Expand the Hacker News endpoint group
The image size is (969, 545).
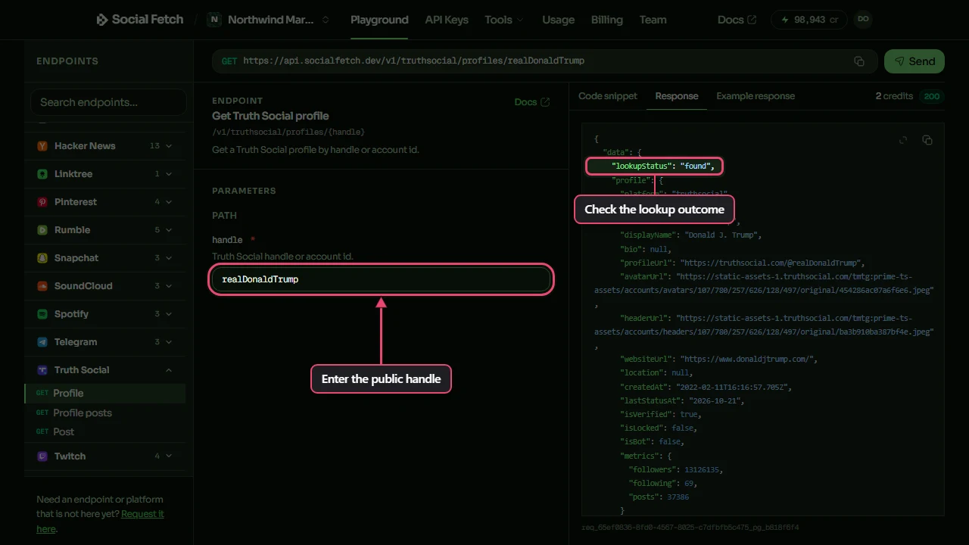[169, 146]
